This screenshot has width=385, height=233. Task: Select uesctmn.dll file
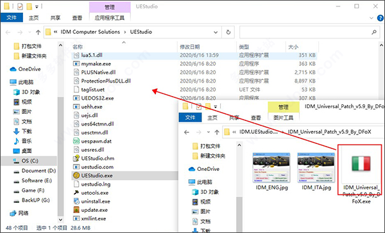click(94, 133)
